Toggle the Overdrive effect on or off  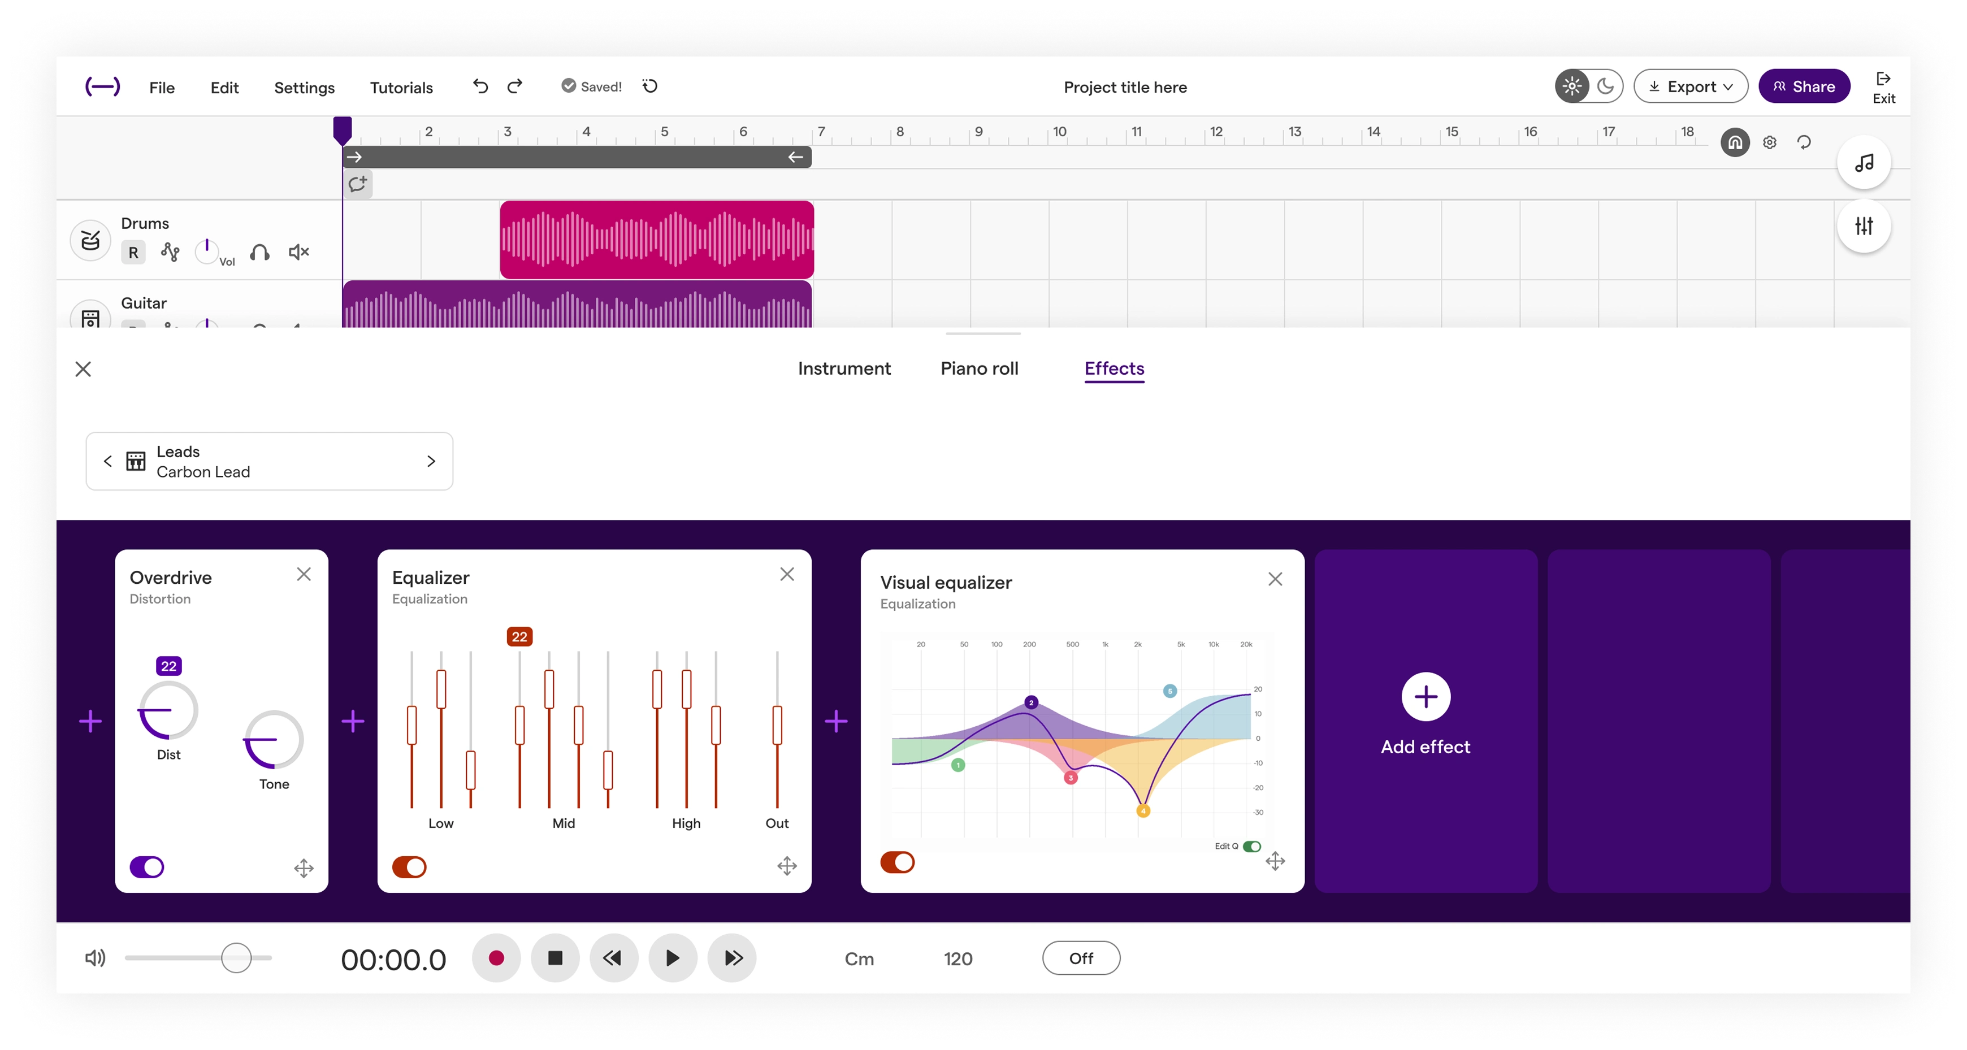148,867
